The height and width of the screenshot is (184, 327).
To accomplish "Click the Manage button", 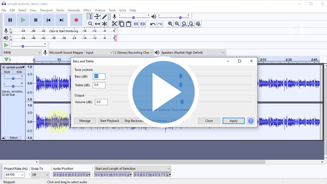I will point(85,121).
